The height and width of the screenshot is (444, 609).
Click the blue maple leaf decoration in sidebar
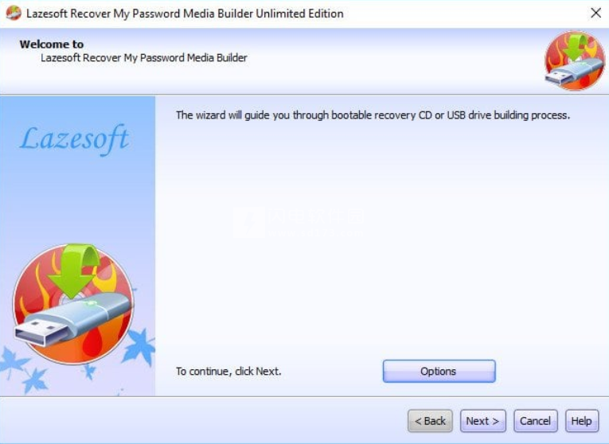point(139,347)
